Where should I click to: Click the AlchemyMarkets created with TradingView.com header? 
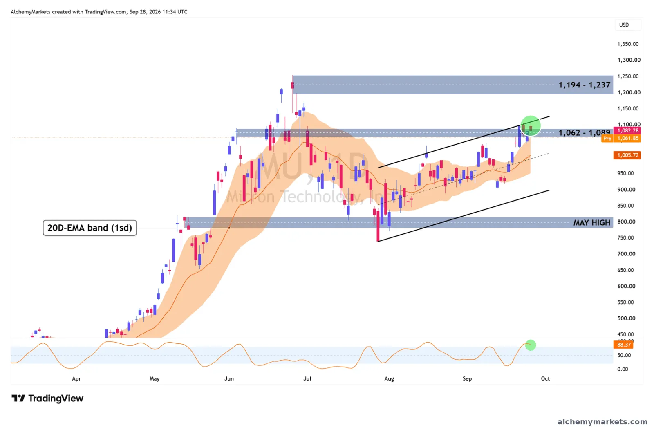(x=99, y=12)
